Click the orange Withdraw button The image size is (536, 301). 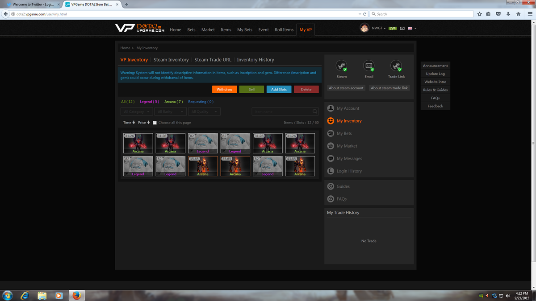coord(224,89)
